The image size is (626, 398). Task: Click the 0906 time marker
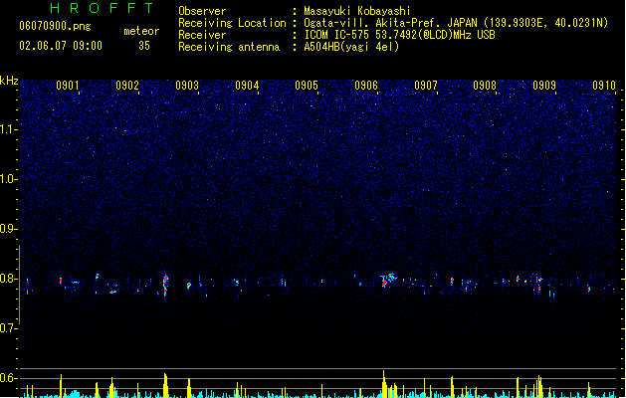[x=366, y=86]
